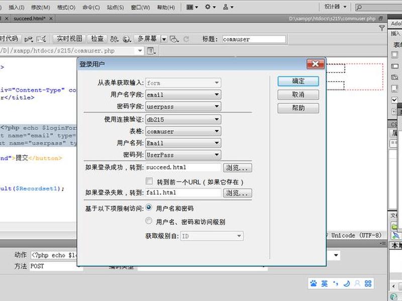Open the 命令(C) menu
The height and width of the screenshot is (301, 402).
click(91, 7)
